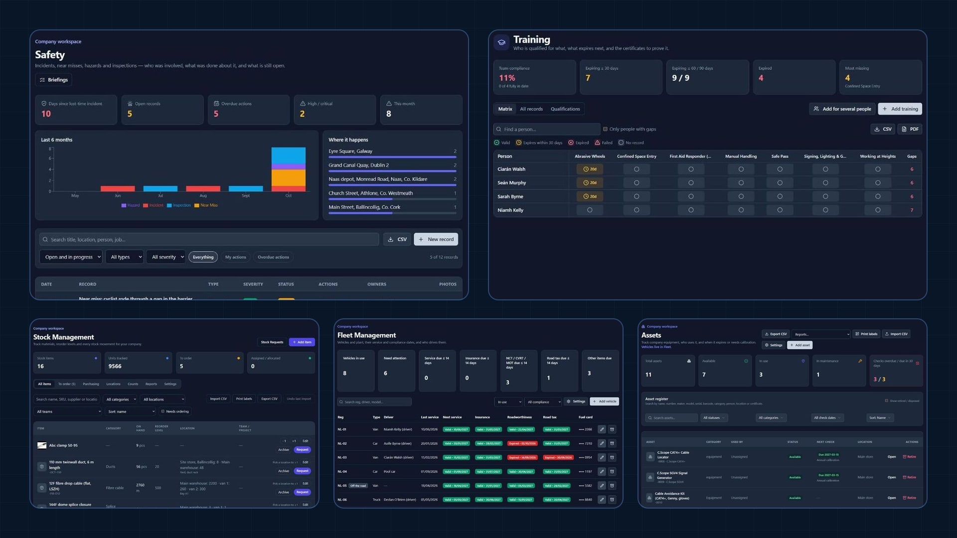This screenshot has height=538, width=957.
Task: Switch to the Qualifications tab in Training
Action: coord(565,109)
